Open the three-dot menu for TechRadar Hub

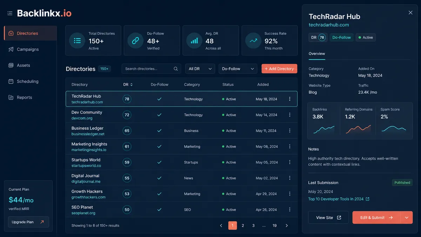[290, 99]
